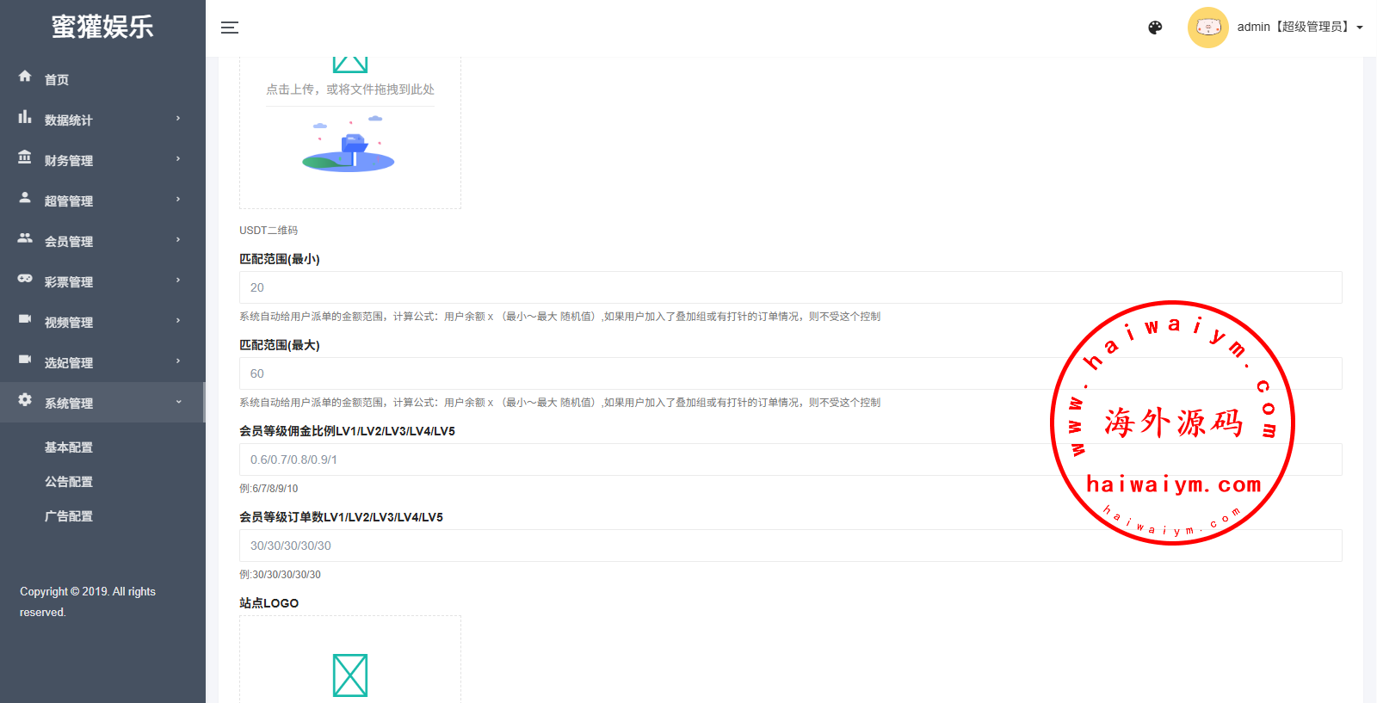Open the admin user dropdown arrow

click(x=1360, y=28)
